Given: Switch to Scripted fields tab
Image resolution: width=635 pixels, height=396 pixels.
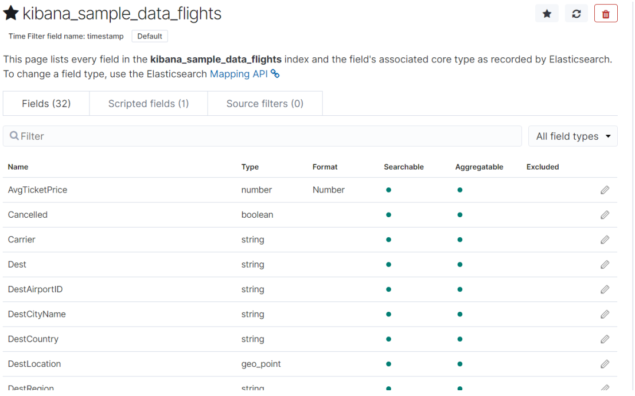Looking at the screenshot, I should click(x=149, y=104).
